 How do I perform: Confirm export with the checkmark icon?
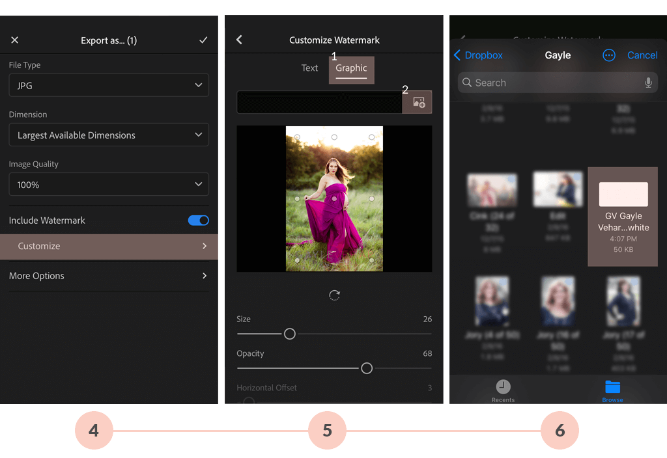(203, 40)
